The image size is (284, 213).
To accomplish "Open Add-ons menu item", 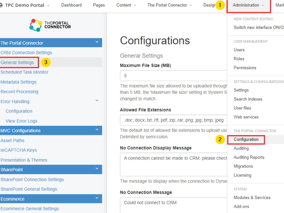I will coord(241,207).
